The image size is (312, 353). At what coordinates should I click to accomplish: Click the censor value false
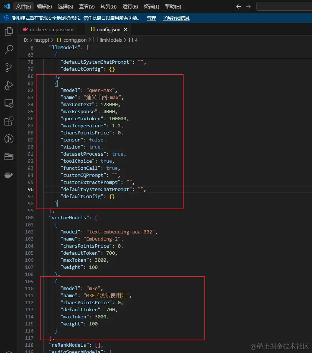[x=96, y=140]
